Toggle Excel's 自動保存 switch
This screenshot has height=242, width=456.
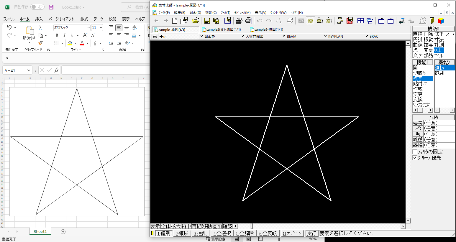(x=37, y=7)
